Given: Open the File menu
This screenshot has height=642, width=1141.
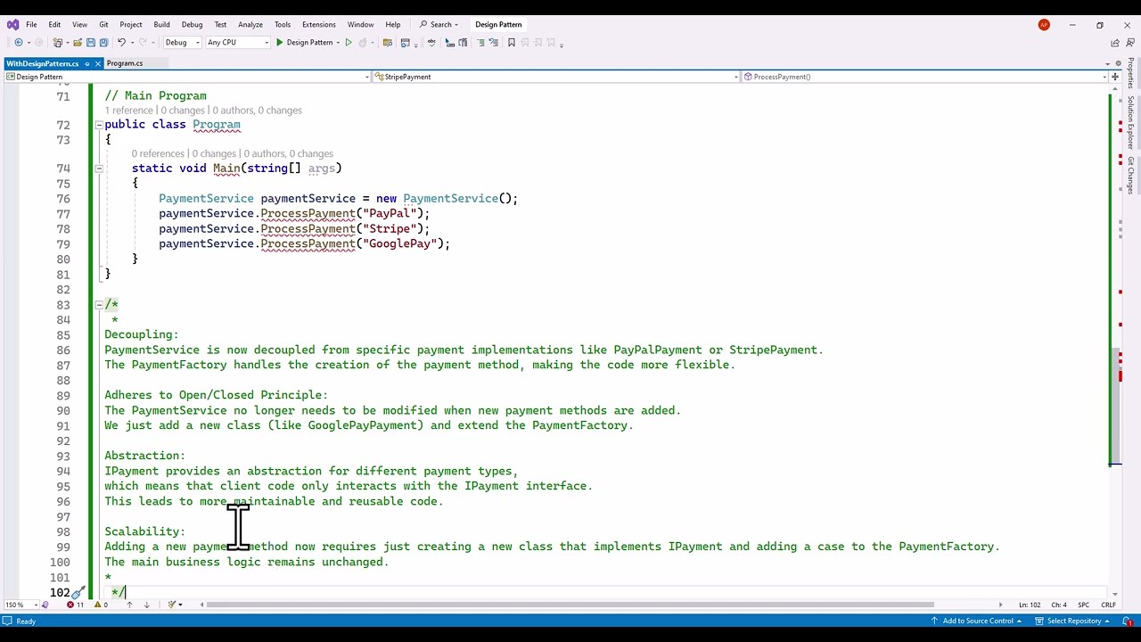Looking at the screenshot, I should coord(31,24).
